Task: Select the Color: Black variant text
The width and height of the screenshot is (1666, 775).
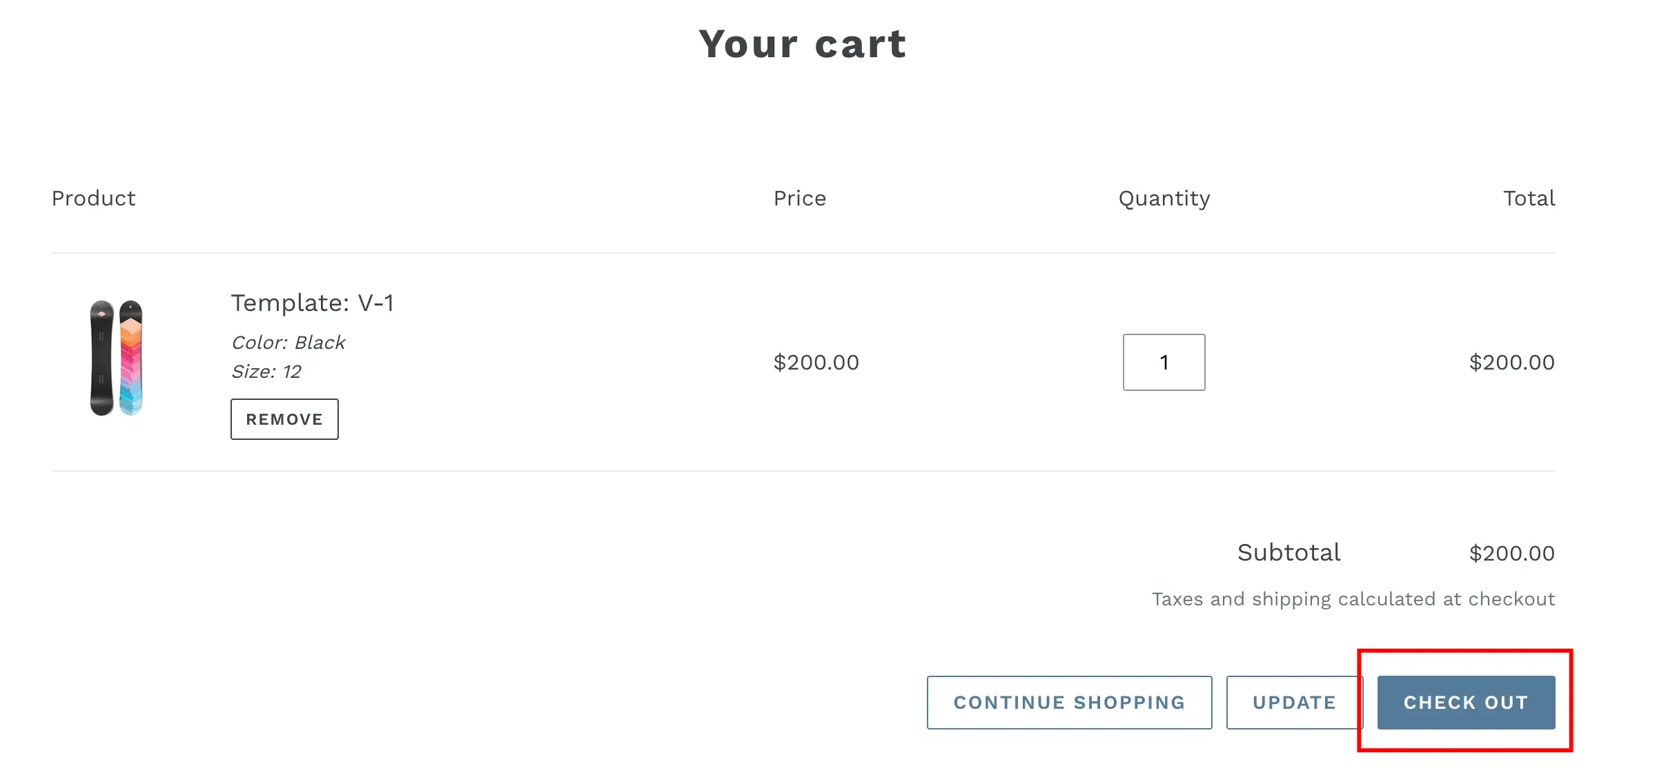Action: [x=288, y=343]
